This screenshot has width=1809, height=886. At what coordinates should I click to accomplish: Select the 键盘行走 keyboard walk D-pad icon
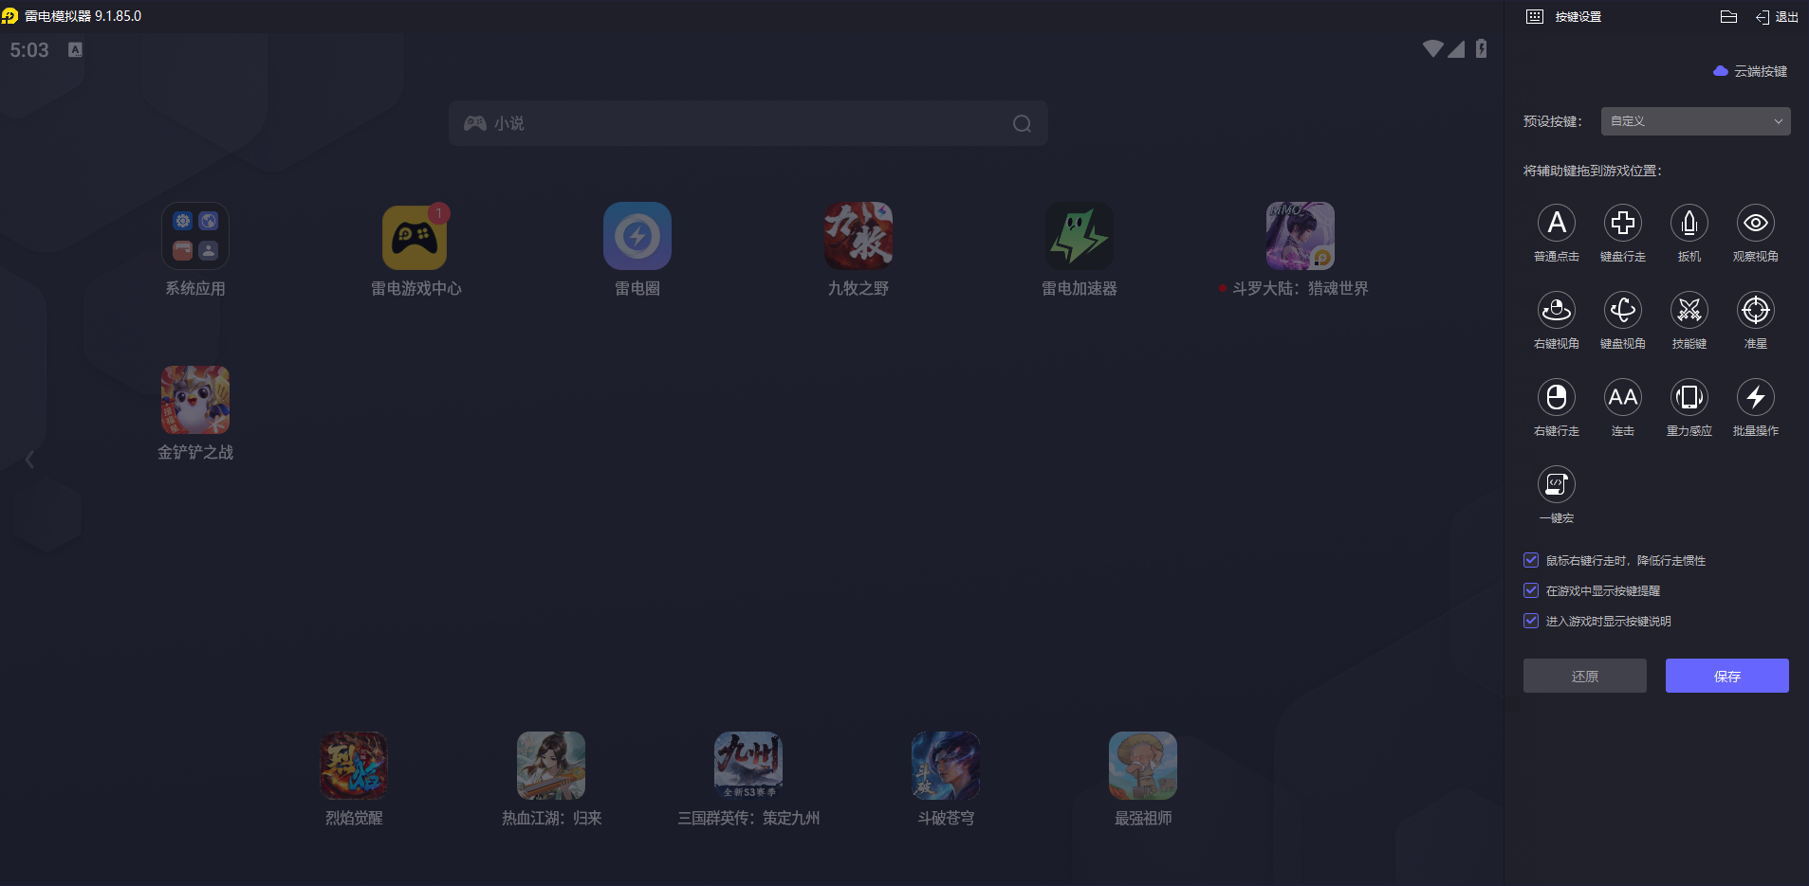[x=1623, y=223]
